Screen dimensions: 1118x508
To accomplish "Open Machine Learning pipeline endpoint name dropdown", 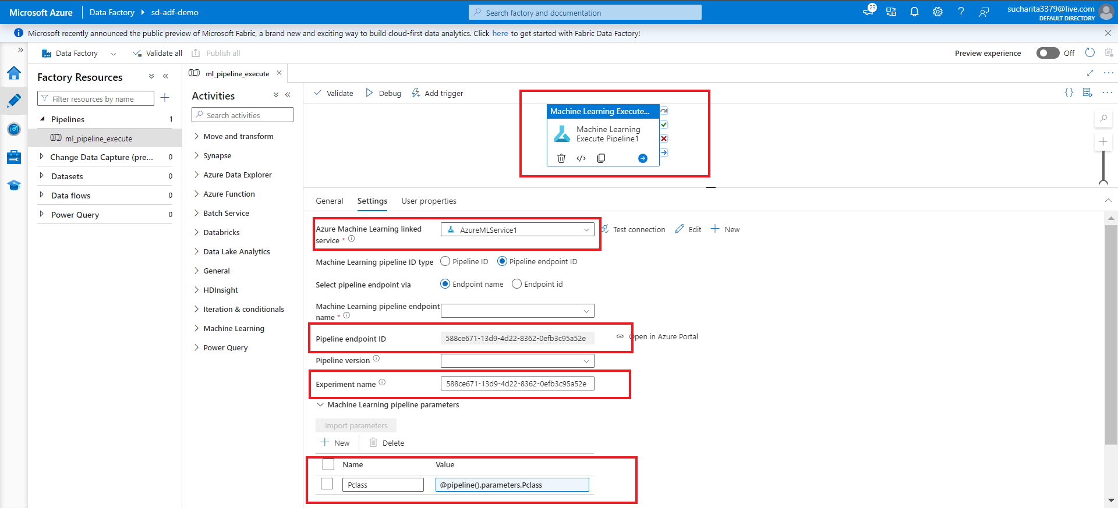I will 518,311.
